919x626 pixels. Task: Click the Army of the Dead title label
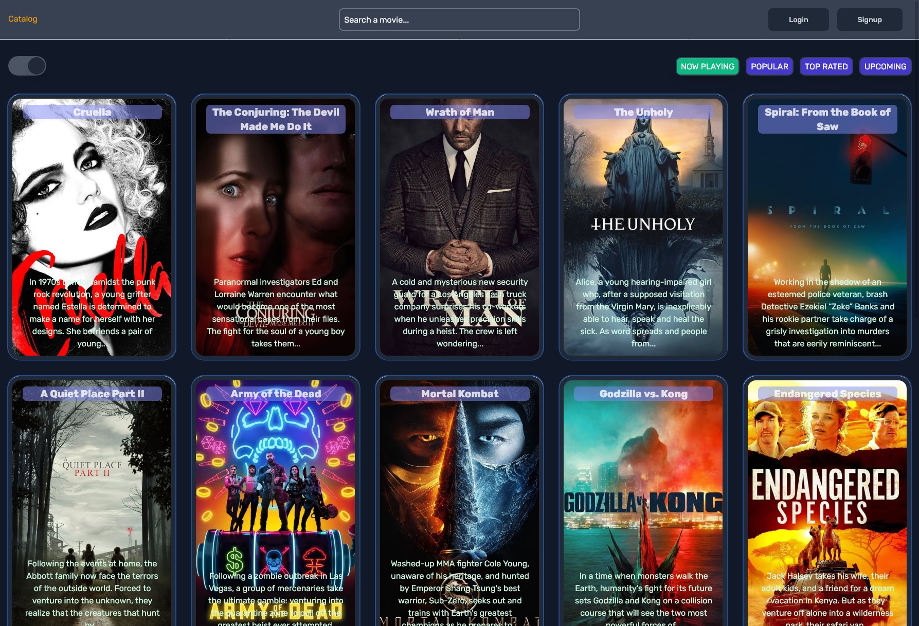point(276,394)
